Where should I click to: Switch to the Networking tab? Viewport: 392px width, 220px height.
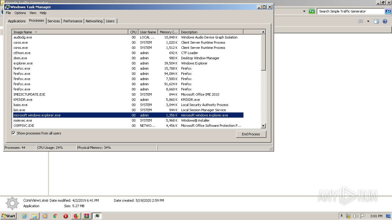pos(94,21)
